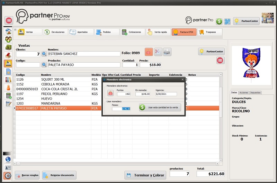Open the blue SIM card sidebar icon
The image size is (277, 183).
(8, 72)
